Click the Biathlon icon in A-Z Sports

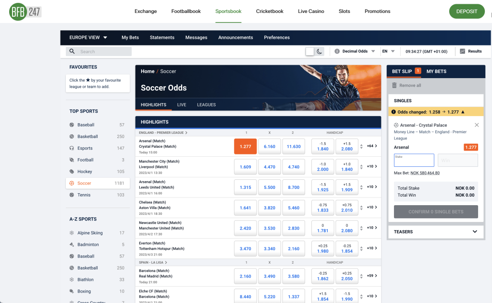click(x=72, y=280)
